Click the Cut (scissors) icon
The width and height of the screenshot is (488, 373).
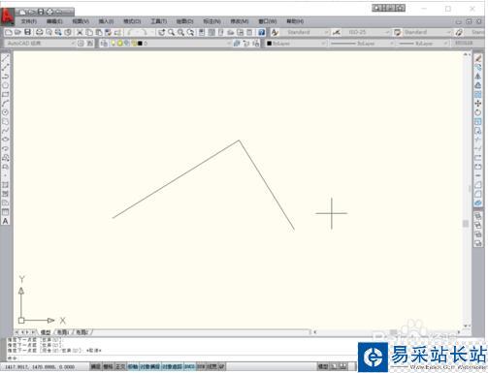click(x=80, y=32)
